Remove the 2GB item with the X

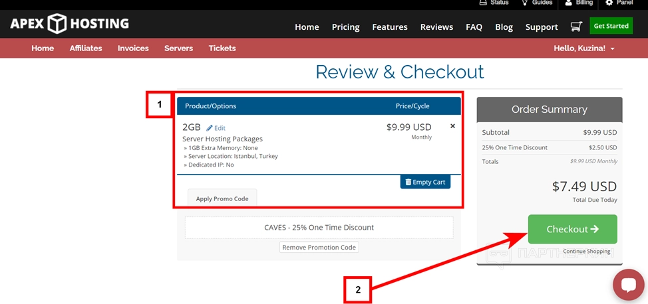pos(452,126)
